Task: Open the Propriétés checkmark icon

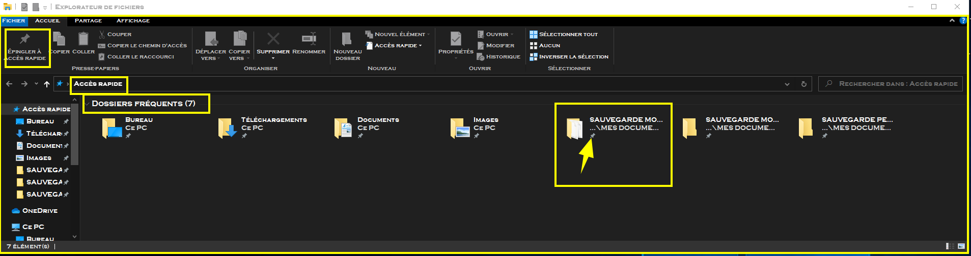Action: [456, 39]
